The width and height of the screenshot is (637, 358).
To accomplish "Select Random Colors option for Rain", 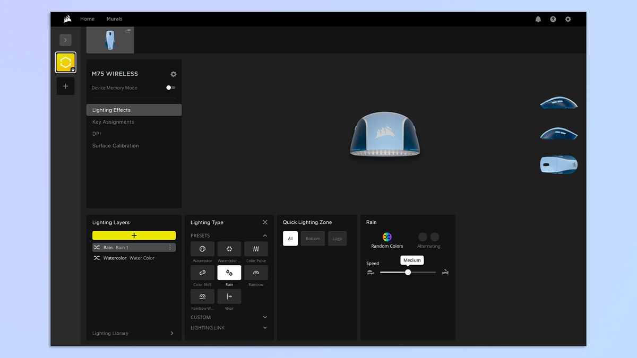I will pos(387,237).
